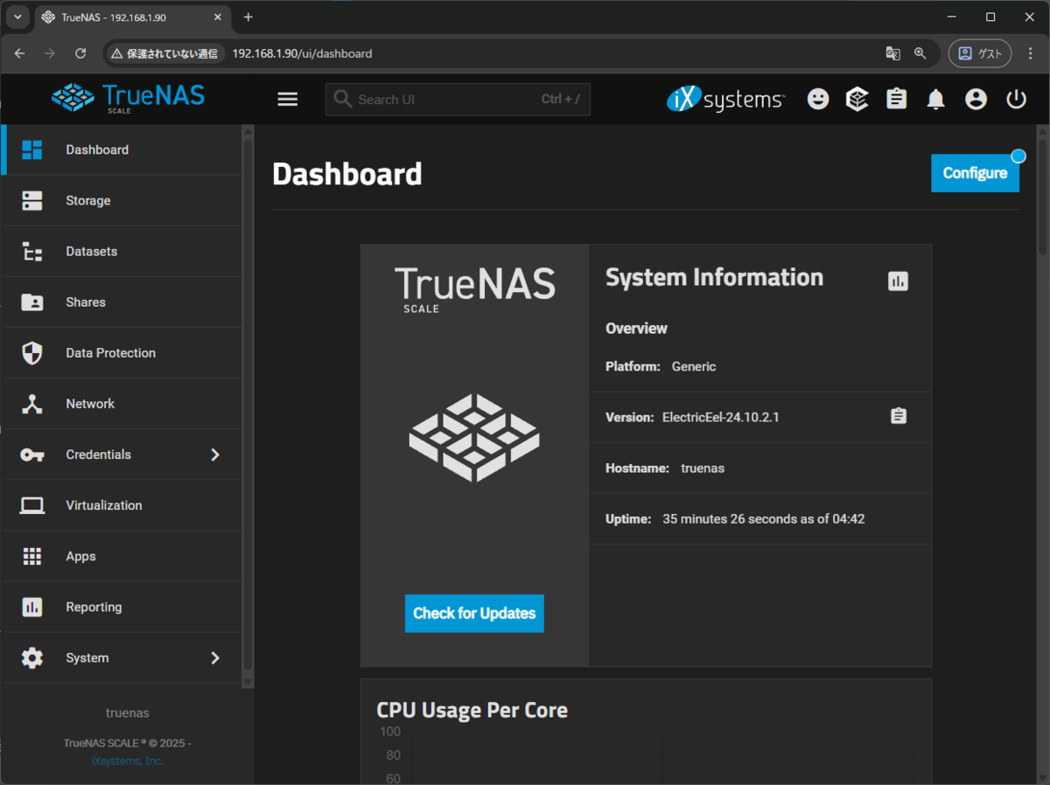Click the browser address bar URL
1050x785 pixels.
click(302, 53)
